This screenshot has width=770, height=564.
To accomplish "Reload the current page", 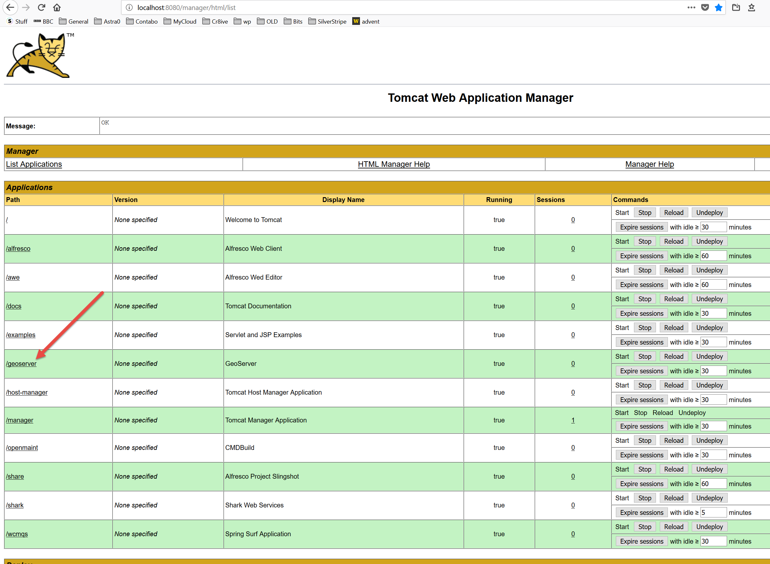I will pyautogui.click(x=42, y=7).
